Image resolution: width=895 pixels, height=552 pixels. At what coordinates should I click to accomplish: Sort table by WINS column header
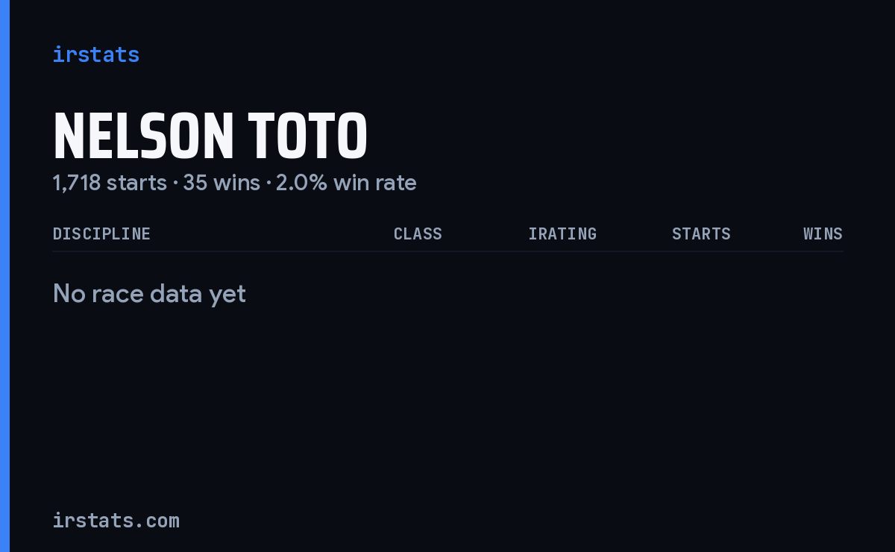click(823, 233)
